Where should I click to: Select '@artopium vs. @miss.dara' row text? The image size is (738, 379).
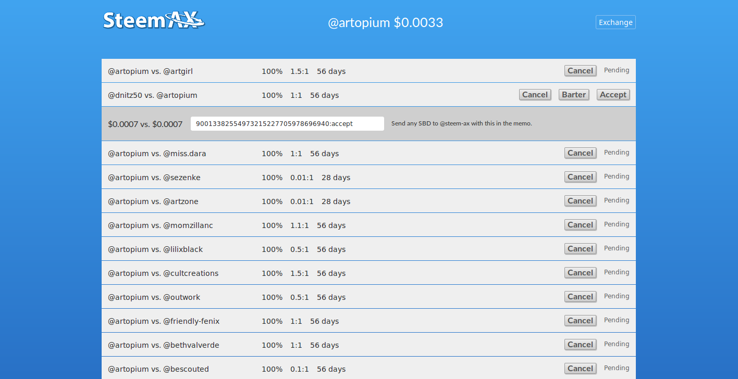(157, 154)
